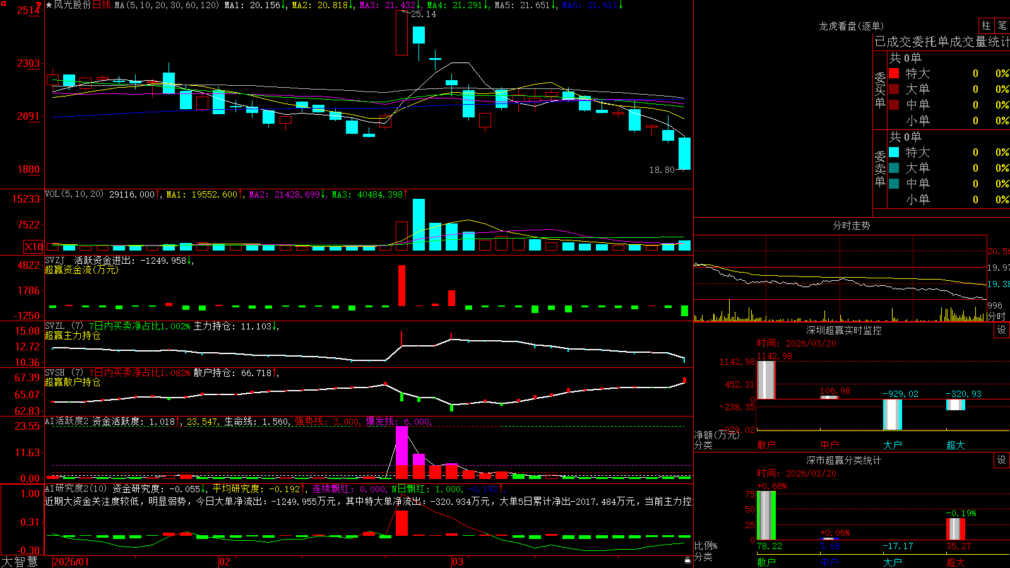This screenshot has height=568, width=1010.
Task: Click red 特大 buy-order color swatch
Action: [x=894, y=73]
